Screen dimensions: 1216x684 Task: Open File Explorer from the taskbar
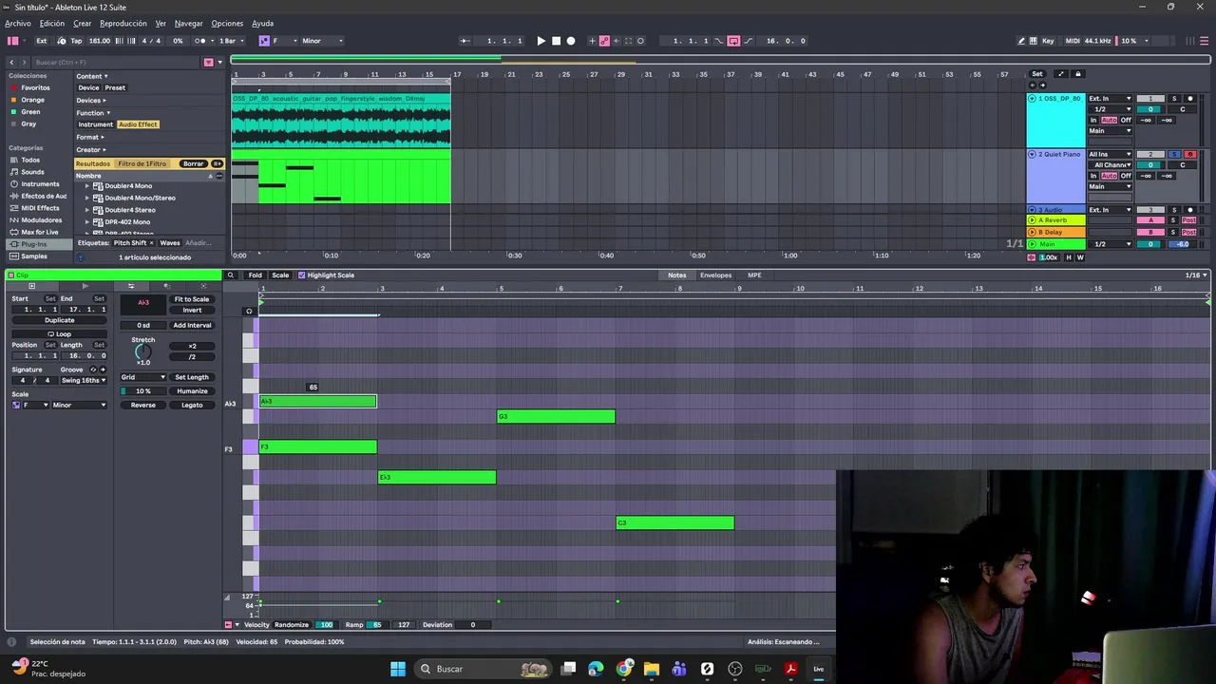652,669
